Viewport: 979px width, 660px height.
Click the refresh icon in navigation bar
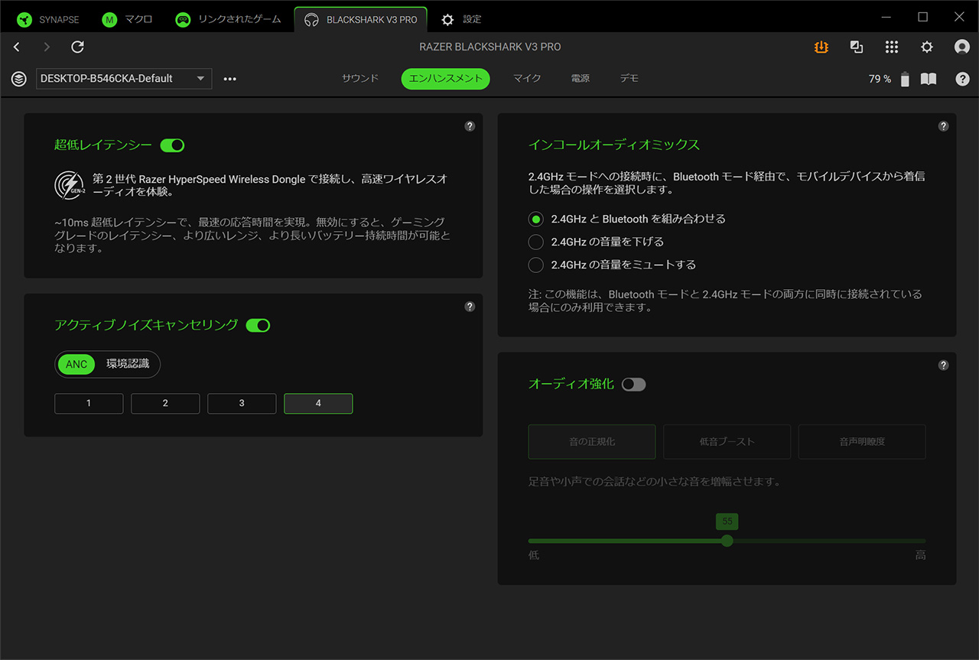click(x=77, y=47)
